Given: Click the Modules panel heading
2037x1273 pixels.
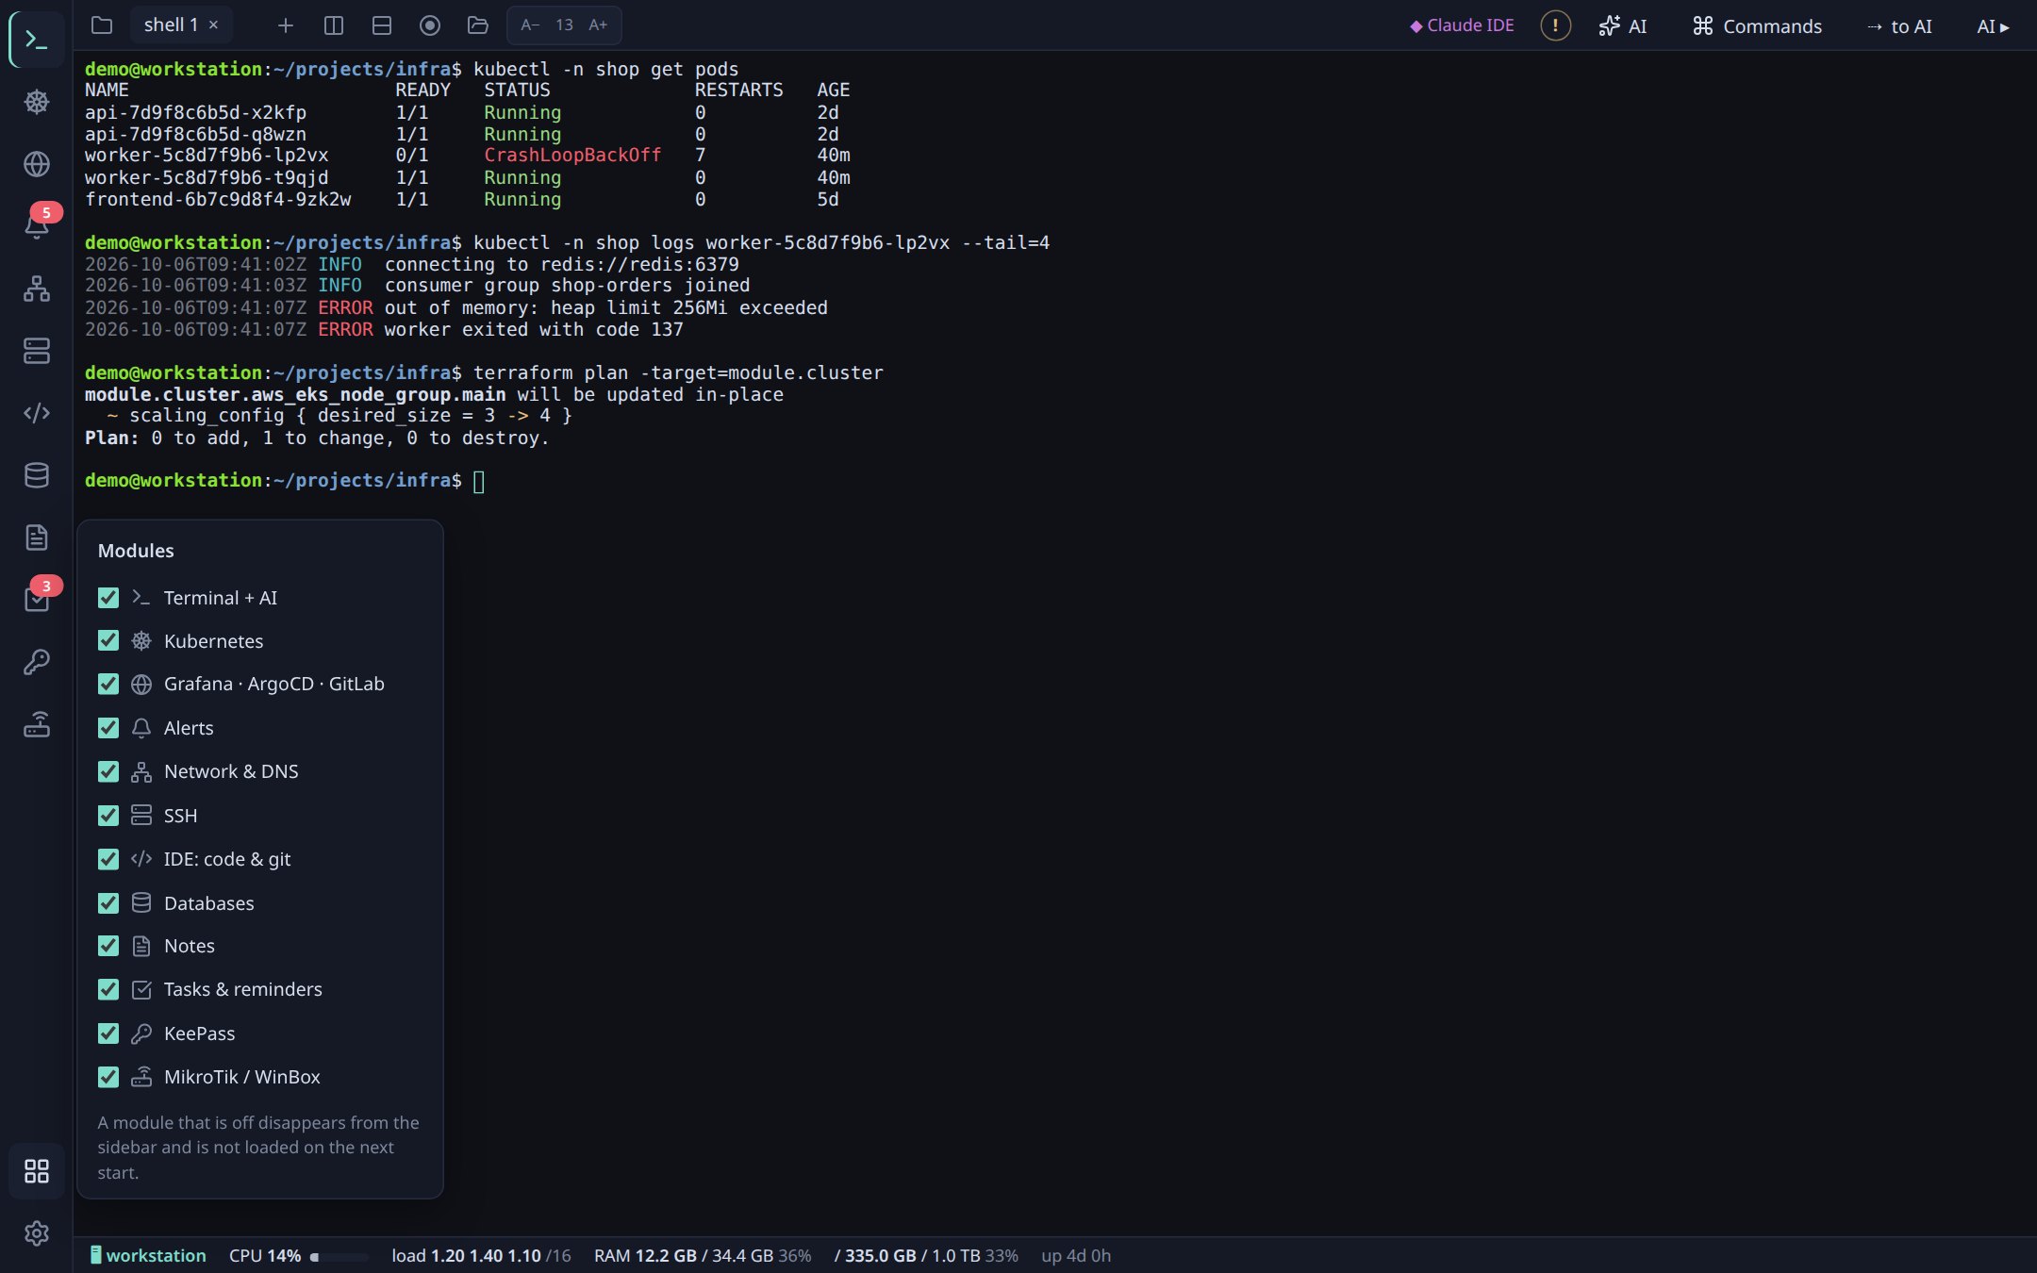Looking at the screenshot, I should [136, 551].
